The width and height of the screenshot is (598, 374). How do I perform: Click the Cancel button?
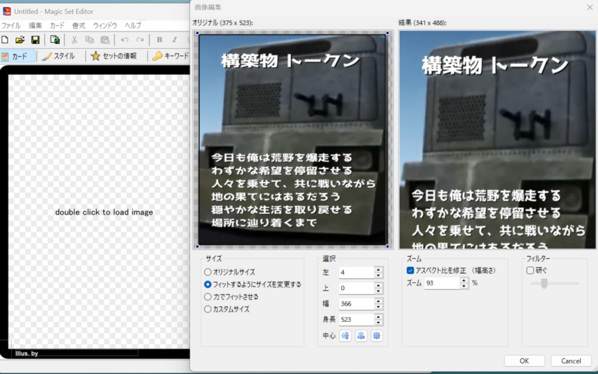(571, 361)
